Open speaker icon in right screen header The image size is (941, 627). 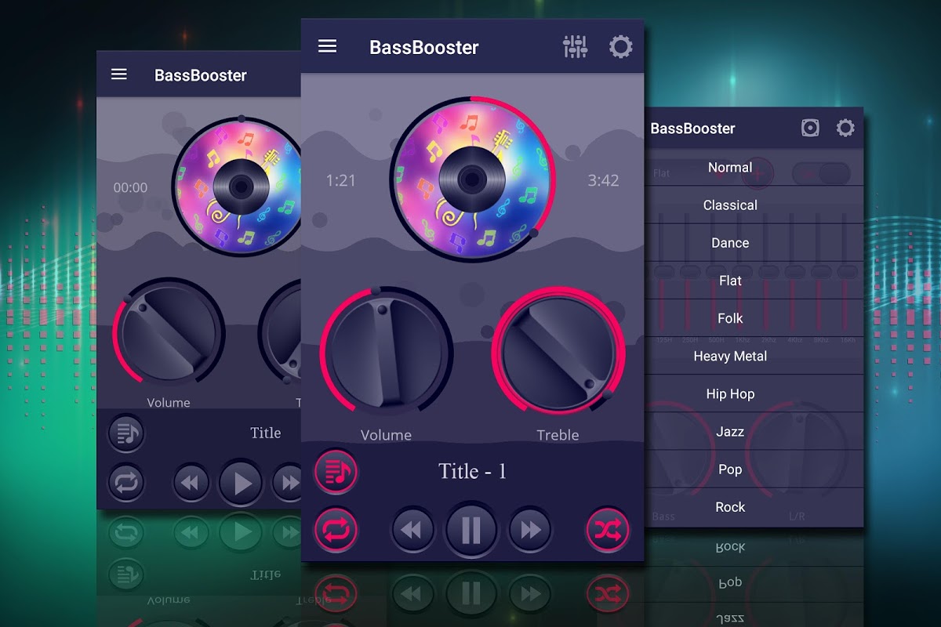click(810, 128)
